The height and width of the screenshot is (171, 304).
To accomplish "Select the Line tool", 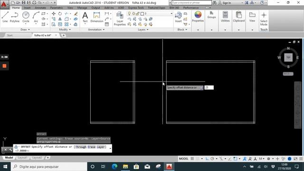I will coord(5,17).
